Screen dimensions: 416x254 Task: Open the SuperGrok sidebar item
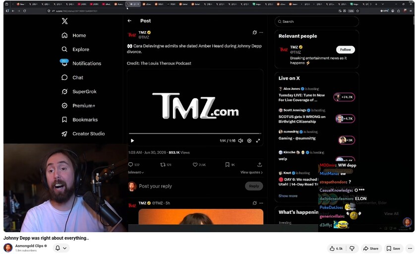pos(79,92)
